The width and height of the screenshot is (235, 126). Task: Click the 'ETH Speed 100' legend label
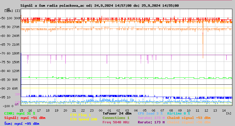point(84,120)
